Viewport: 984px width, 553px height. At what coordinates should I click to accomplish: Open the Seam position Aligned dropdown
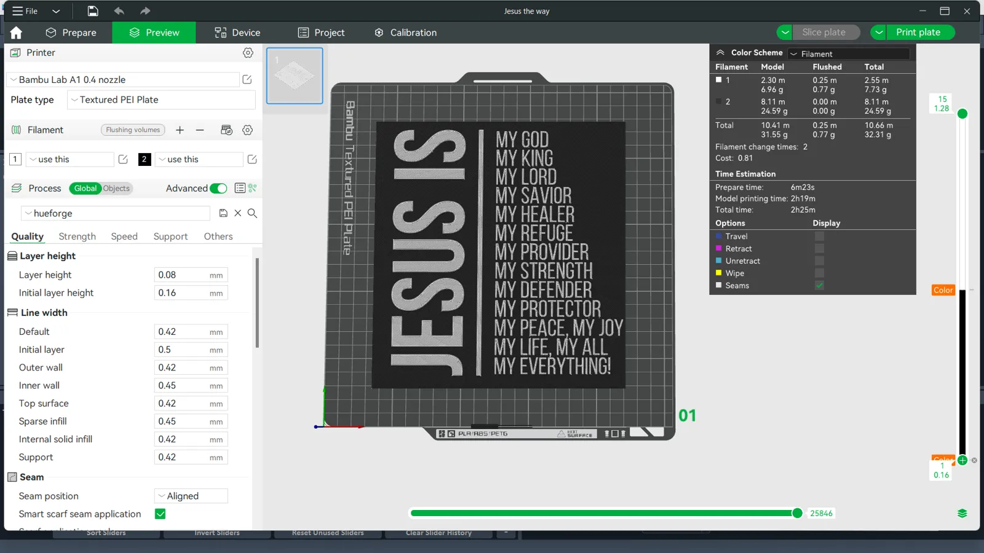tap(191, 496)
